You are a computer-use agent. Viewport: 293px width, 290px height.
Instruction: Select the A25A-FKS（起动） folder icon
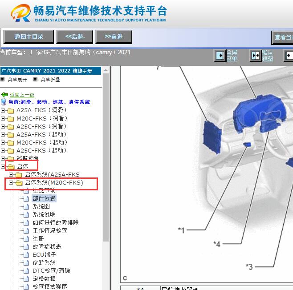(11, 135)
